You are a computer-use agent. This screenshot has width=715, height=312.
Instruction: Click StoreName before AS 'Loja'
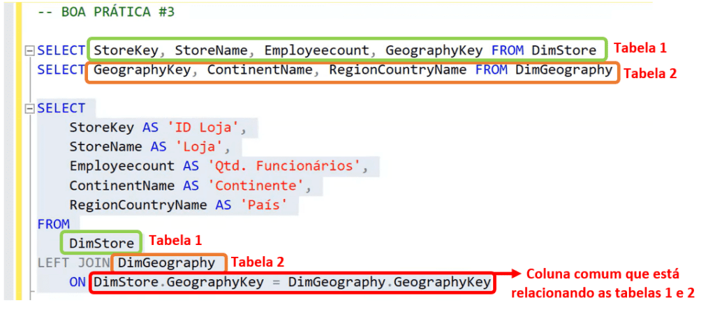tap(106, 147)
